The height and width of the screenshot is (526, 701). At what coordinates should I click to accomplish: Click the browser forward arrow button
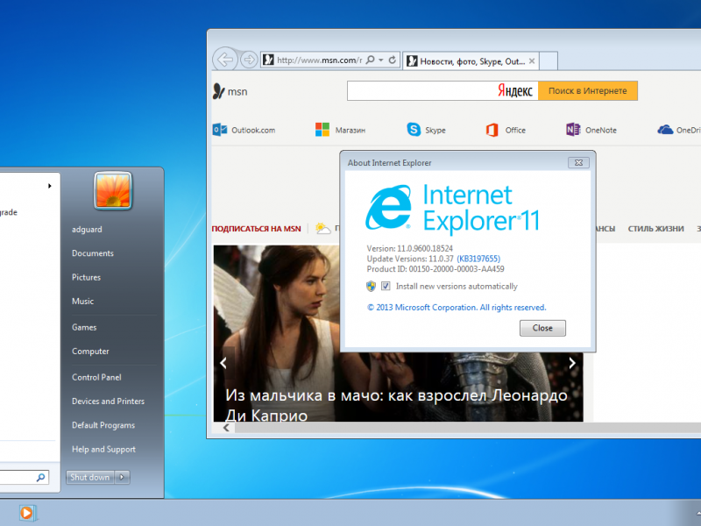[x=249, y=60]
